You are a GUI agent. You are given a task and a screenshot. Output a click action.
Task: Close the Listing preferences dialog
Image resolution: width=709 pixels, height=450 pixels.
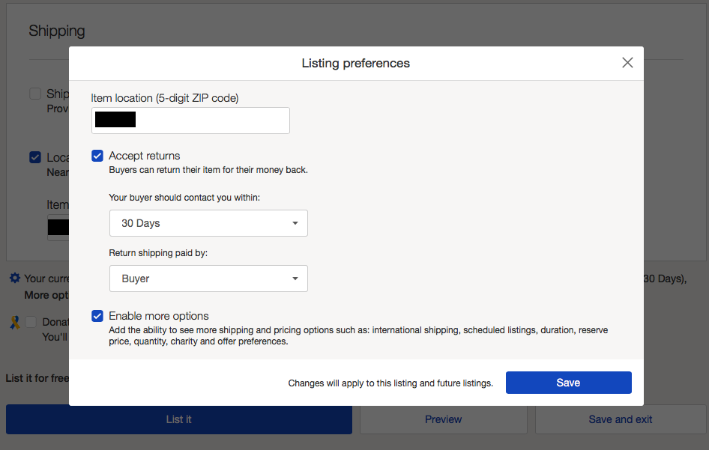628,63
